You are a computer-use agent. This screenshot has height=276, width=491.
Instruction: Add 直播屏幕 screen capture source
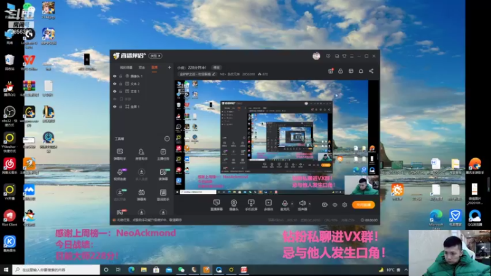click(217, 205)
